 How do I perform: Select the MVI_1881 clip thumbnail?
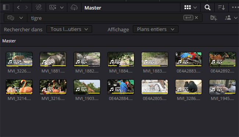pyautogui.click(x=53, y=59)
